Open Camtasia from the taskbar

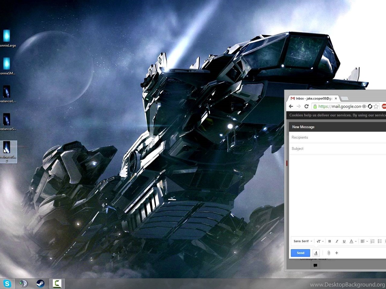click(x=57, y=284)
